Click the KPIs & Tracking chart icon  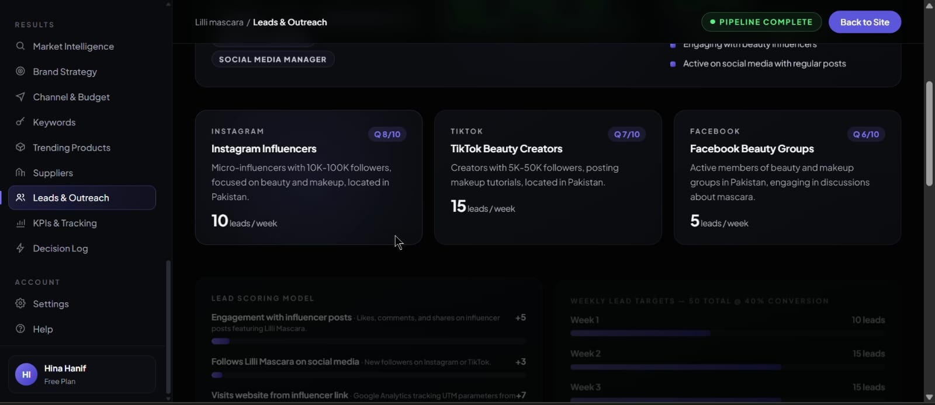coord(20,223)
